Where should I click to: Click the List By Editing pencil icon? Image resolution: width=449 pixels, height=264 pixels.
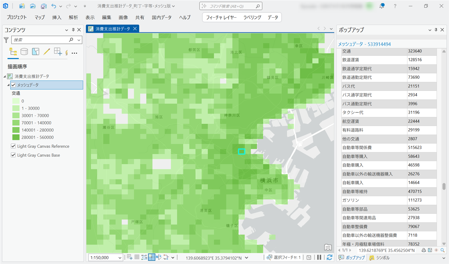point(47,52)
